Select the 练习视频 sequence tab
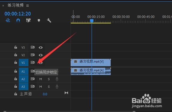The image size is (172, 112). (x=16, y=5)
